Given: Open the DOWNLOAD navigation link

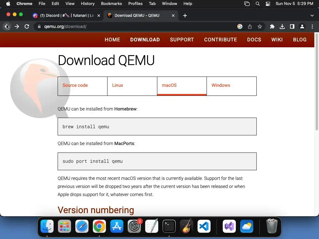Looking at the screenshot, I should pos(145,40).
